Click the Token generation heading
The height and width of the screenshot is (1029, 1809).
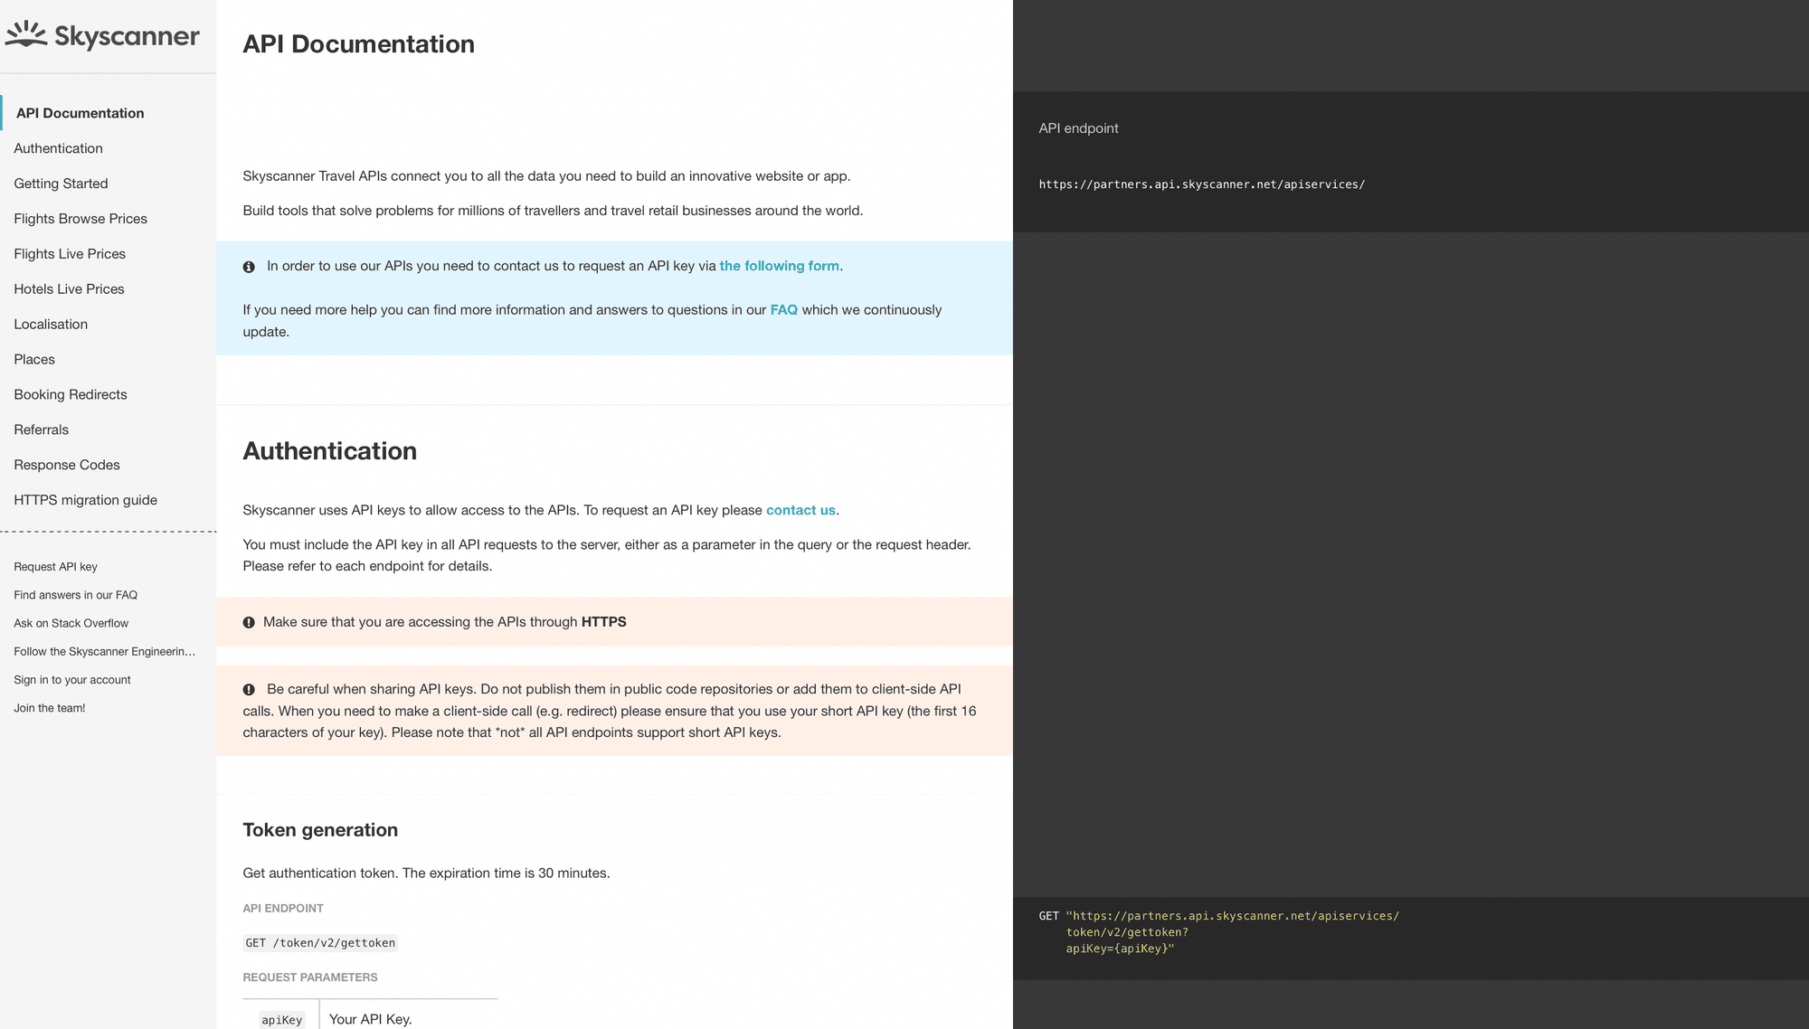pos(320,830)
